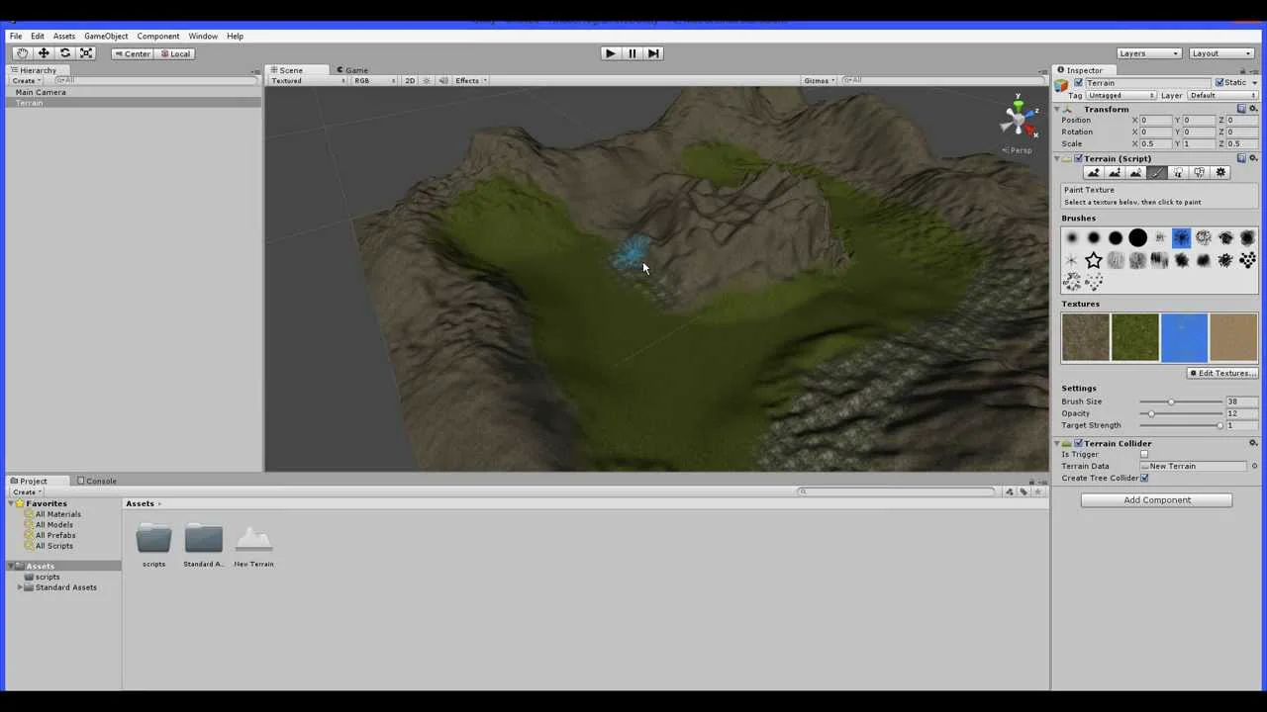Click the Edit Textures button
Image resolution: width=1267 pixels, height=712 pixels.
[1223, 373]
